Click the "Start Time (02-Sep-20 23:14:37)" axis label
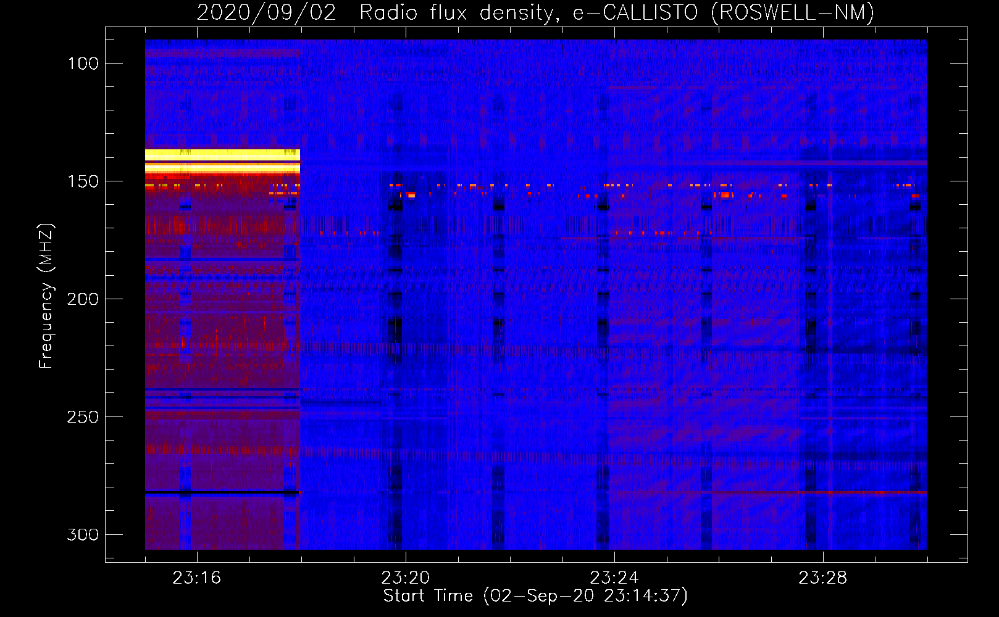999x617 pixels. 535,596
